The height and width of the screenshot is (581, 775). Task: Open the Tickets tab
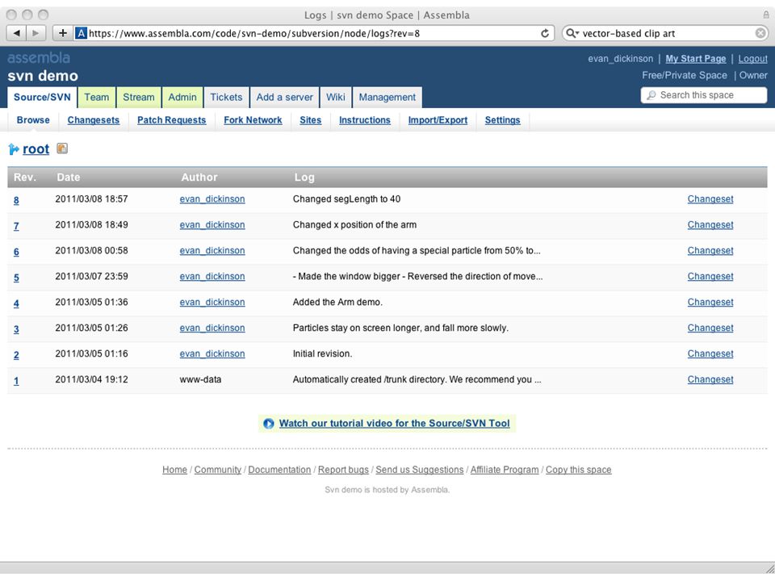point(226,98)
